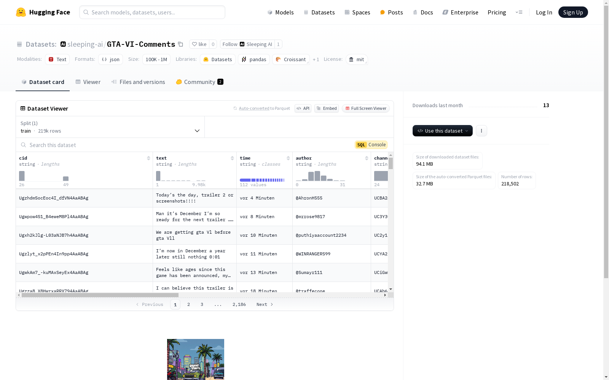
Task: Follow Sleeping AI
Action: (247, 44)
